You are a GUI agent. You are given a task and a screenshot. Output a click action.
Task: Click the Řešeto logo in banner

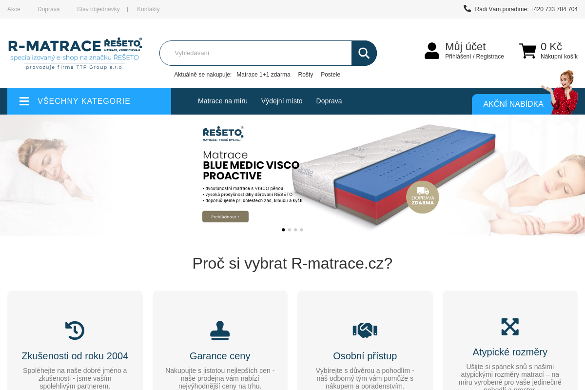click(223, 134)
